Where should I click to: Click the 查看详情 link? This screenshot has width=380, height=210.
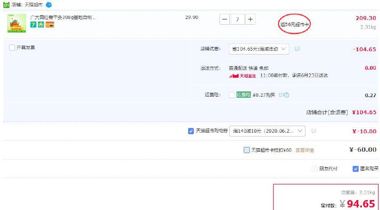[x=304, y=150]
